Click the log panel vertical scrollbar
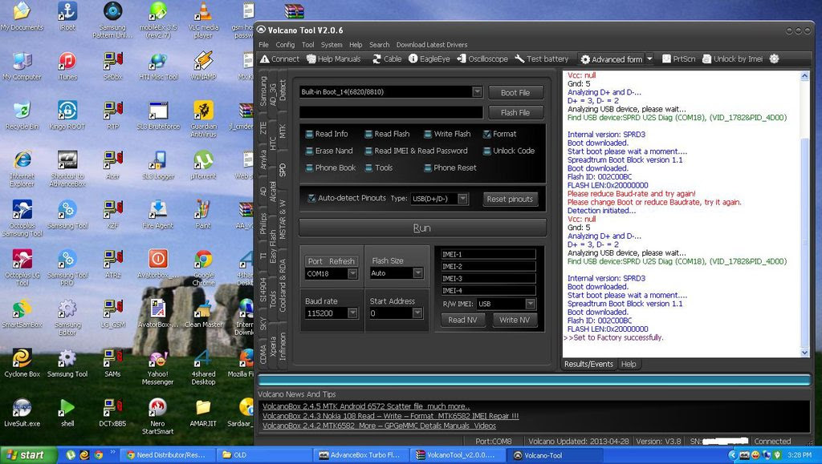Viewport: 822px width, 464px height. point(805,215)
